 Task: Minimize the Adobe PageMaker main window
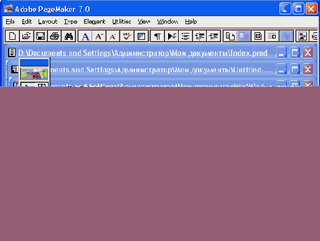285,9
